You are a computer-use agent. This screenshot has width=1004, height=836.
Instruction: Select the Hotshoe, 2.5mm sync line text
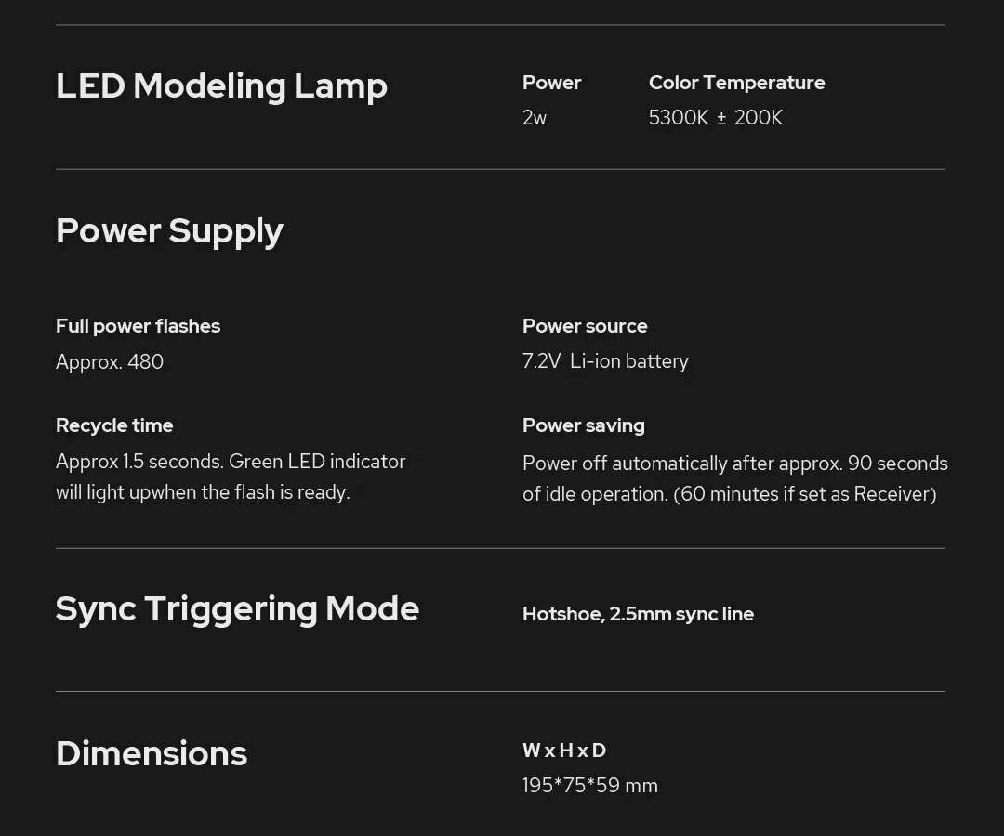[638, 614]
